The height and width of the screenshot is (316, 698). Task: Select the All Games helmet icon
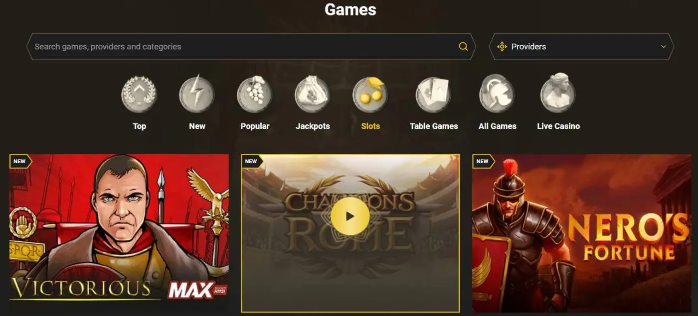497,95
